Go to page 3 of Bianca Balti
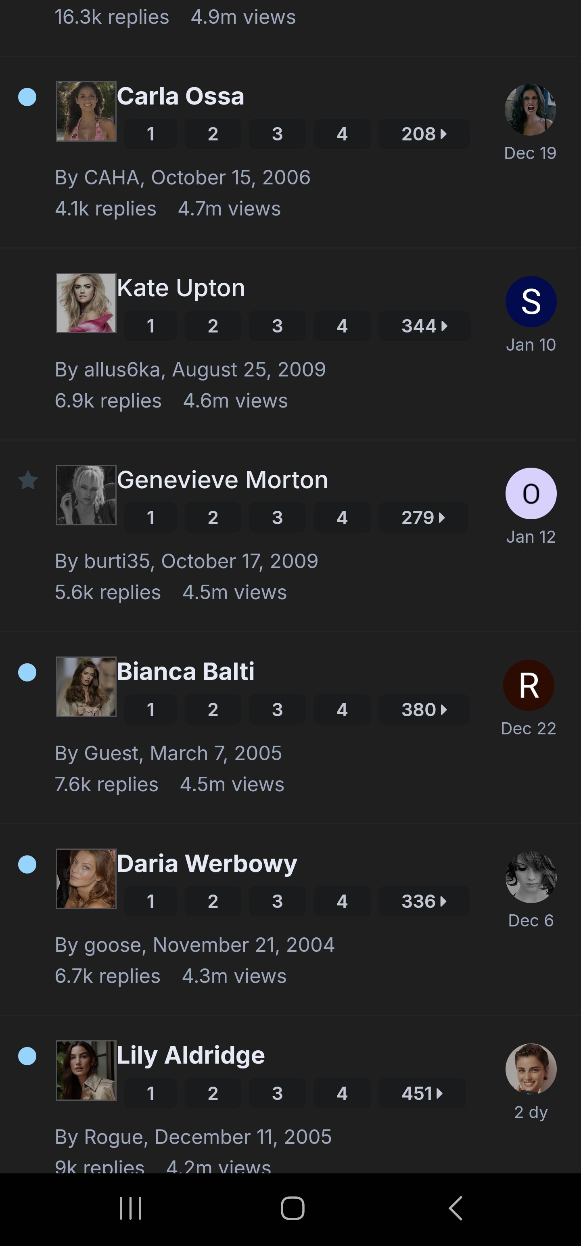 tap(277, 710)
